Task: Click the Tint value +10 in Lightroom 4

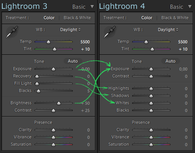Action: (x=183, y=49)
